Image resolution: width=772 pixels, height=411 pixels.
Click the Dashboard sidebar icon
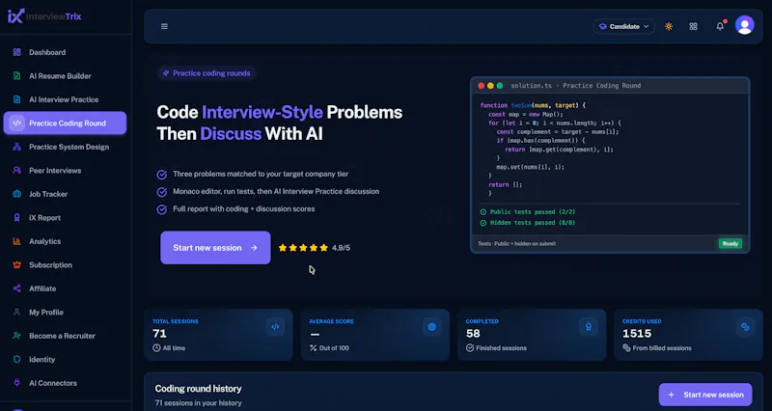[16, 52]
